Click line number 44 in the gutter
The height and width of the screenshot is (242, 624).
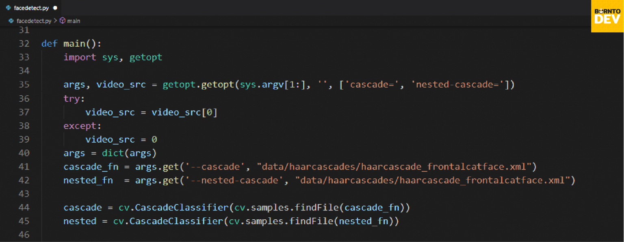(24, 208)
